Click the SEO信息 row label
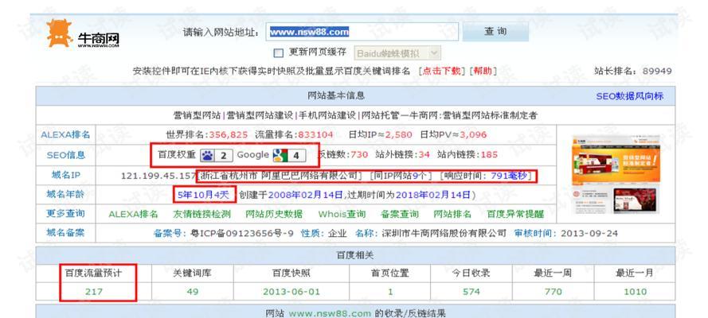Screen dimensions: 708x318 [65, 155]
